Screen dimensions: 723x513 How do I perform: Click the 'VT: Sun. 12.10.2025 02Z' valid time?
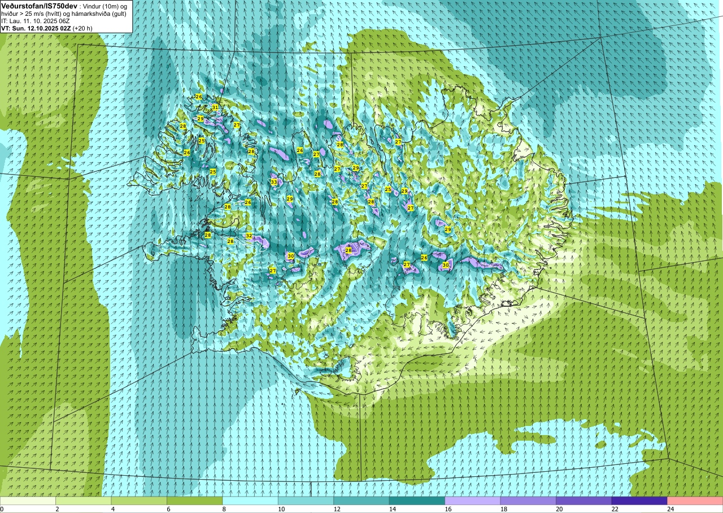pyautogui.click(x=36, y=28)
